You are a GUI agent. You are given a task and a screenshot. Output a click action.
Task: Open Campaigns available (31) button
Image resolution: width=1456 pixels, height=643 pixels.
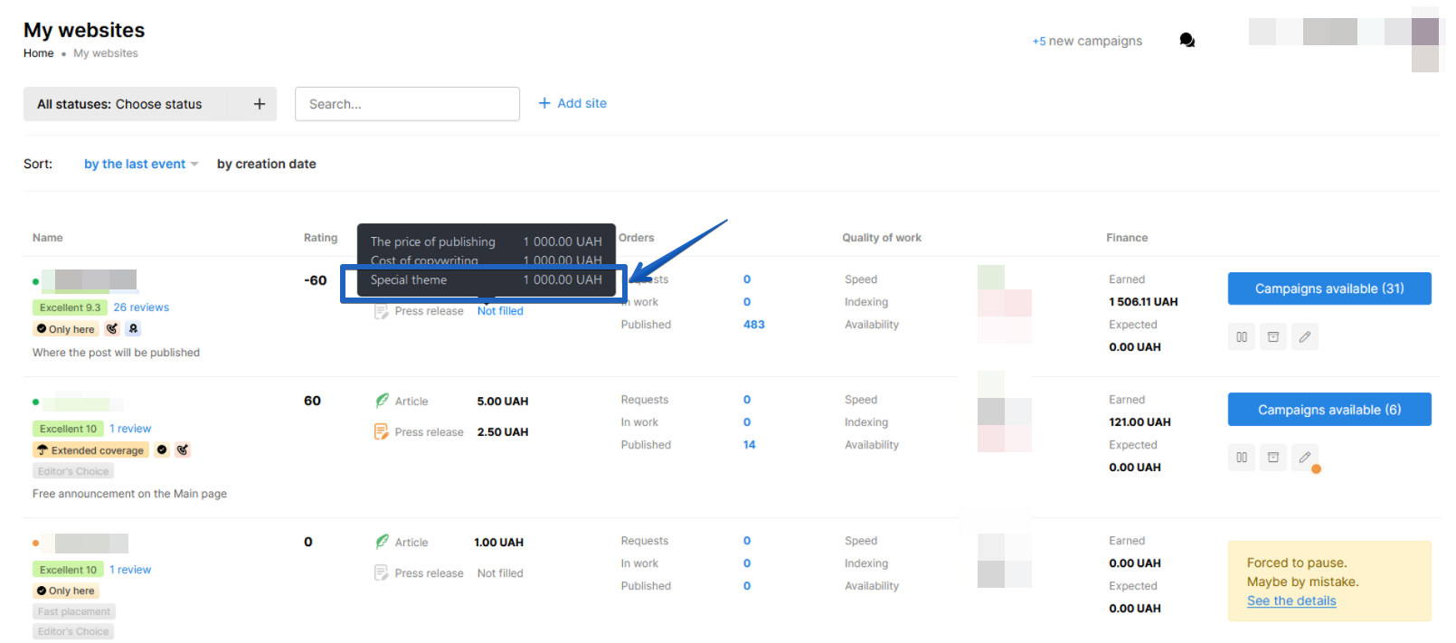point(1328,288)
